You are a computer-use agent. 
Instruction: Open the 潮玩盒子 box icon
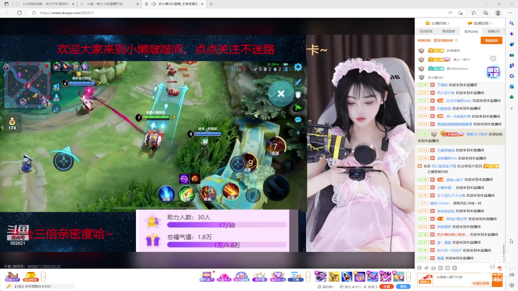[x=207, y=277]
